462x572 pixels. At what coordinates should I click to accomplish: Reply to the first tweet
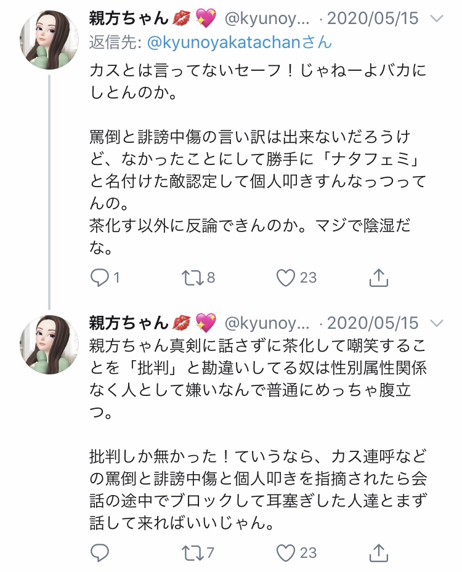coord(100,278)
